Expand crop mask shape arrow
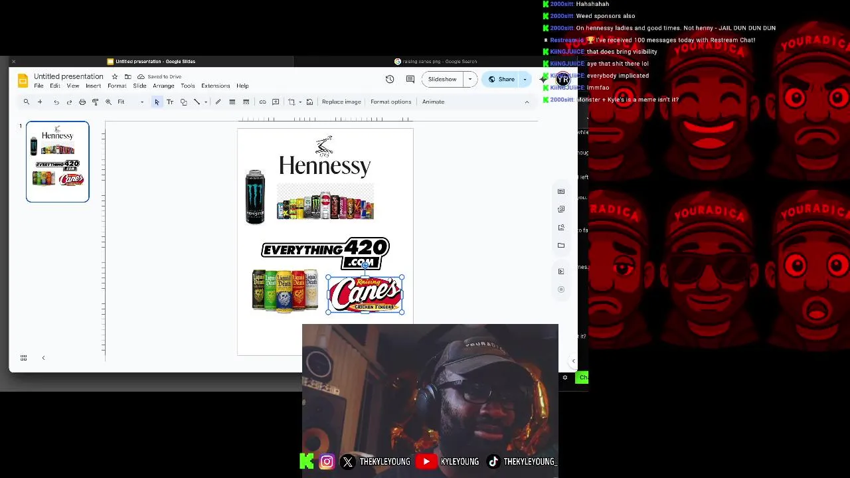The image size is (850, 478). [x=299, y=102]
